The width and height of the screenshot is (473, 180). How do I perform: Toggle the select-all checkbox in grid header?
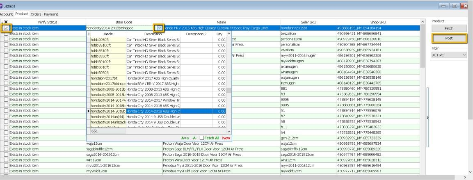click(x=6, y=22)
